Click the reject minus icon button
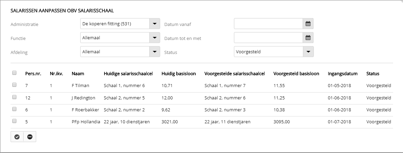Viewport: 403px width, 153px height. pyautogui.click(x=30, y=137)
